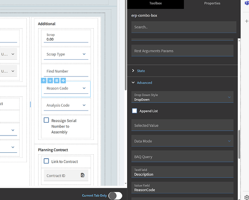This screenshot has height=200, width=249.
Task: Open the Drop Down Style dropdown
Action: (x=182, y=97)
